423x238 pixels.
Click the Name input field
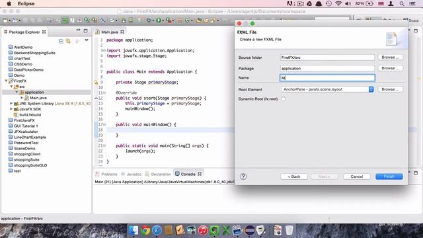coord(327,78)
